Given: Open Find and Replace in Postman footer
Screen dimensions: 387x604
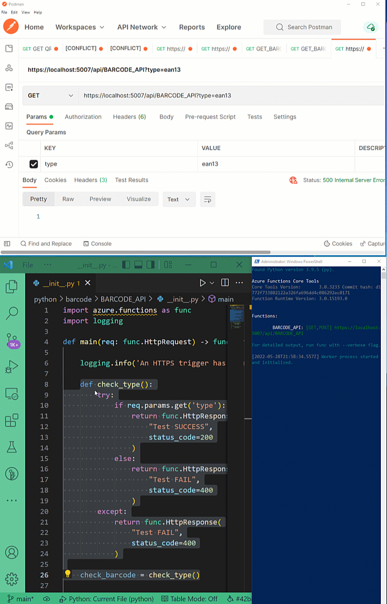Looking at the screenshot, I should click(46, 243).
